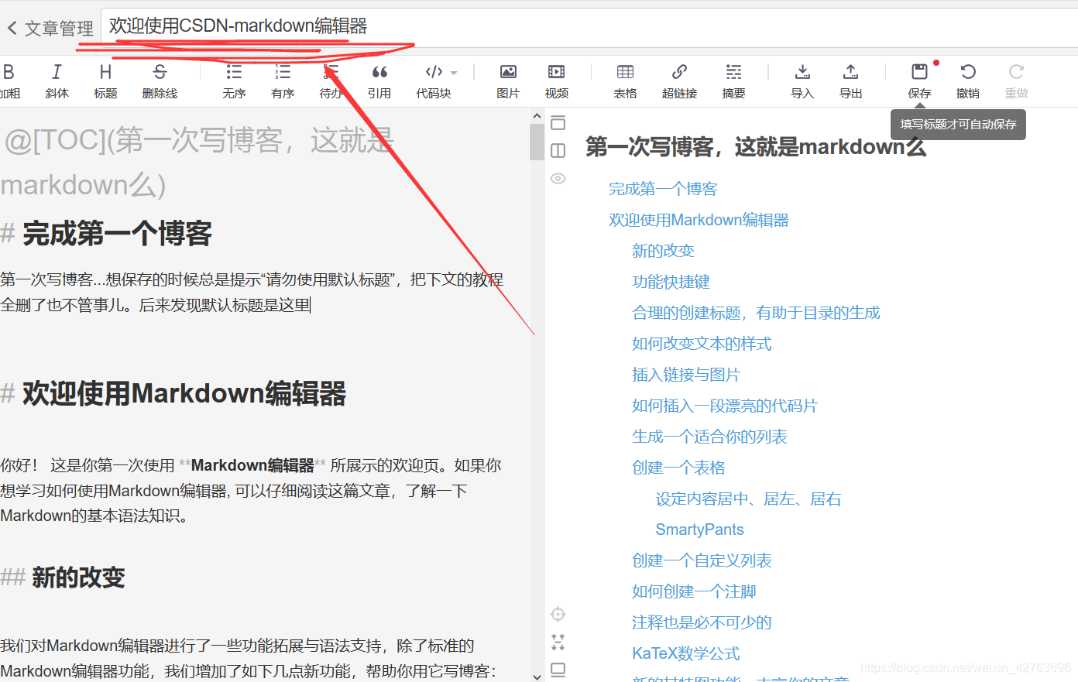Insert a heading with the 标题 tool

(105, 81)
